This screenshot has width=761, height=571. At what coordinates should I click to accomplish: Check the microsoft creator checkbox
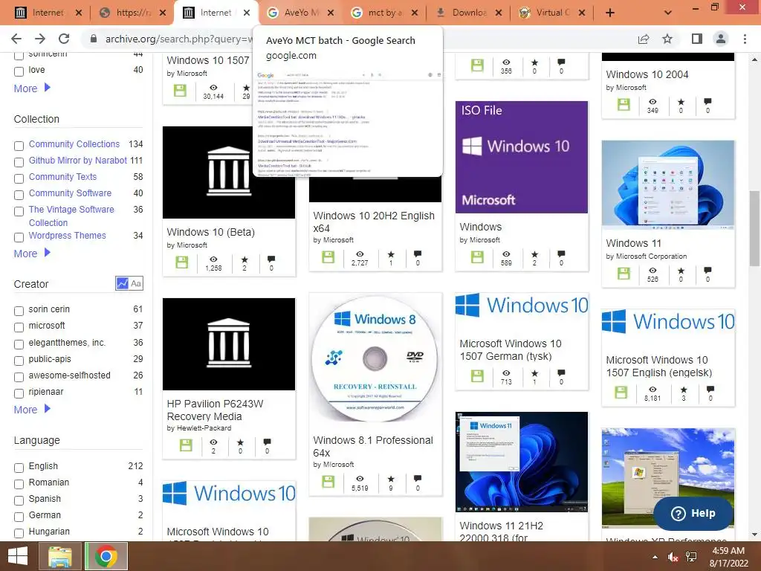tap(19, 327)
